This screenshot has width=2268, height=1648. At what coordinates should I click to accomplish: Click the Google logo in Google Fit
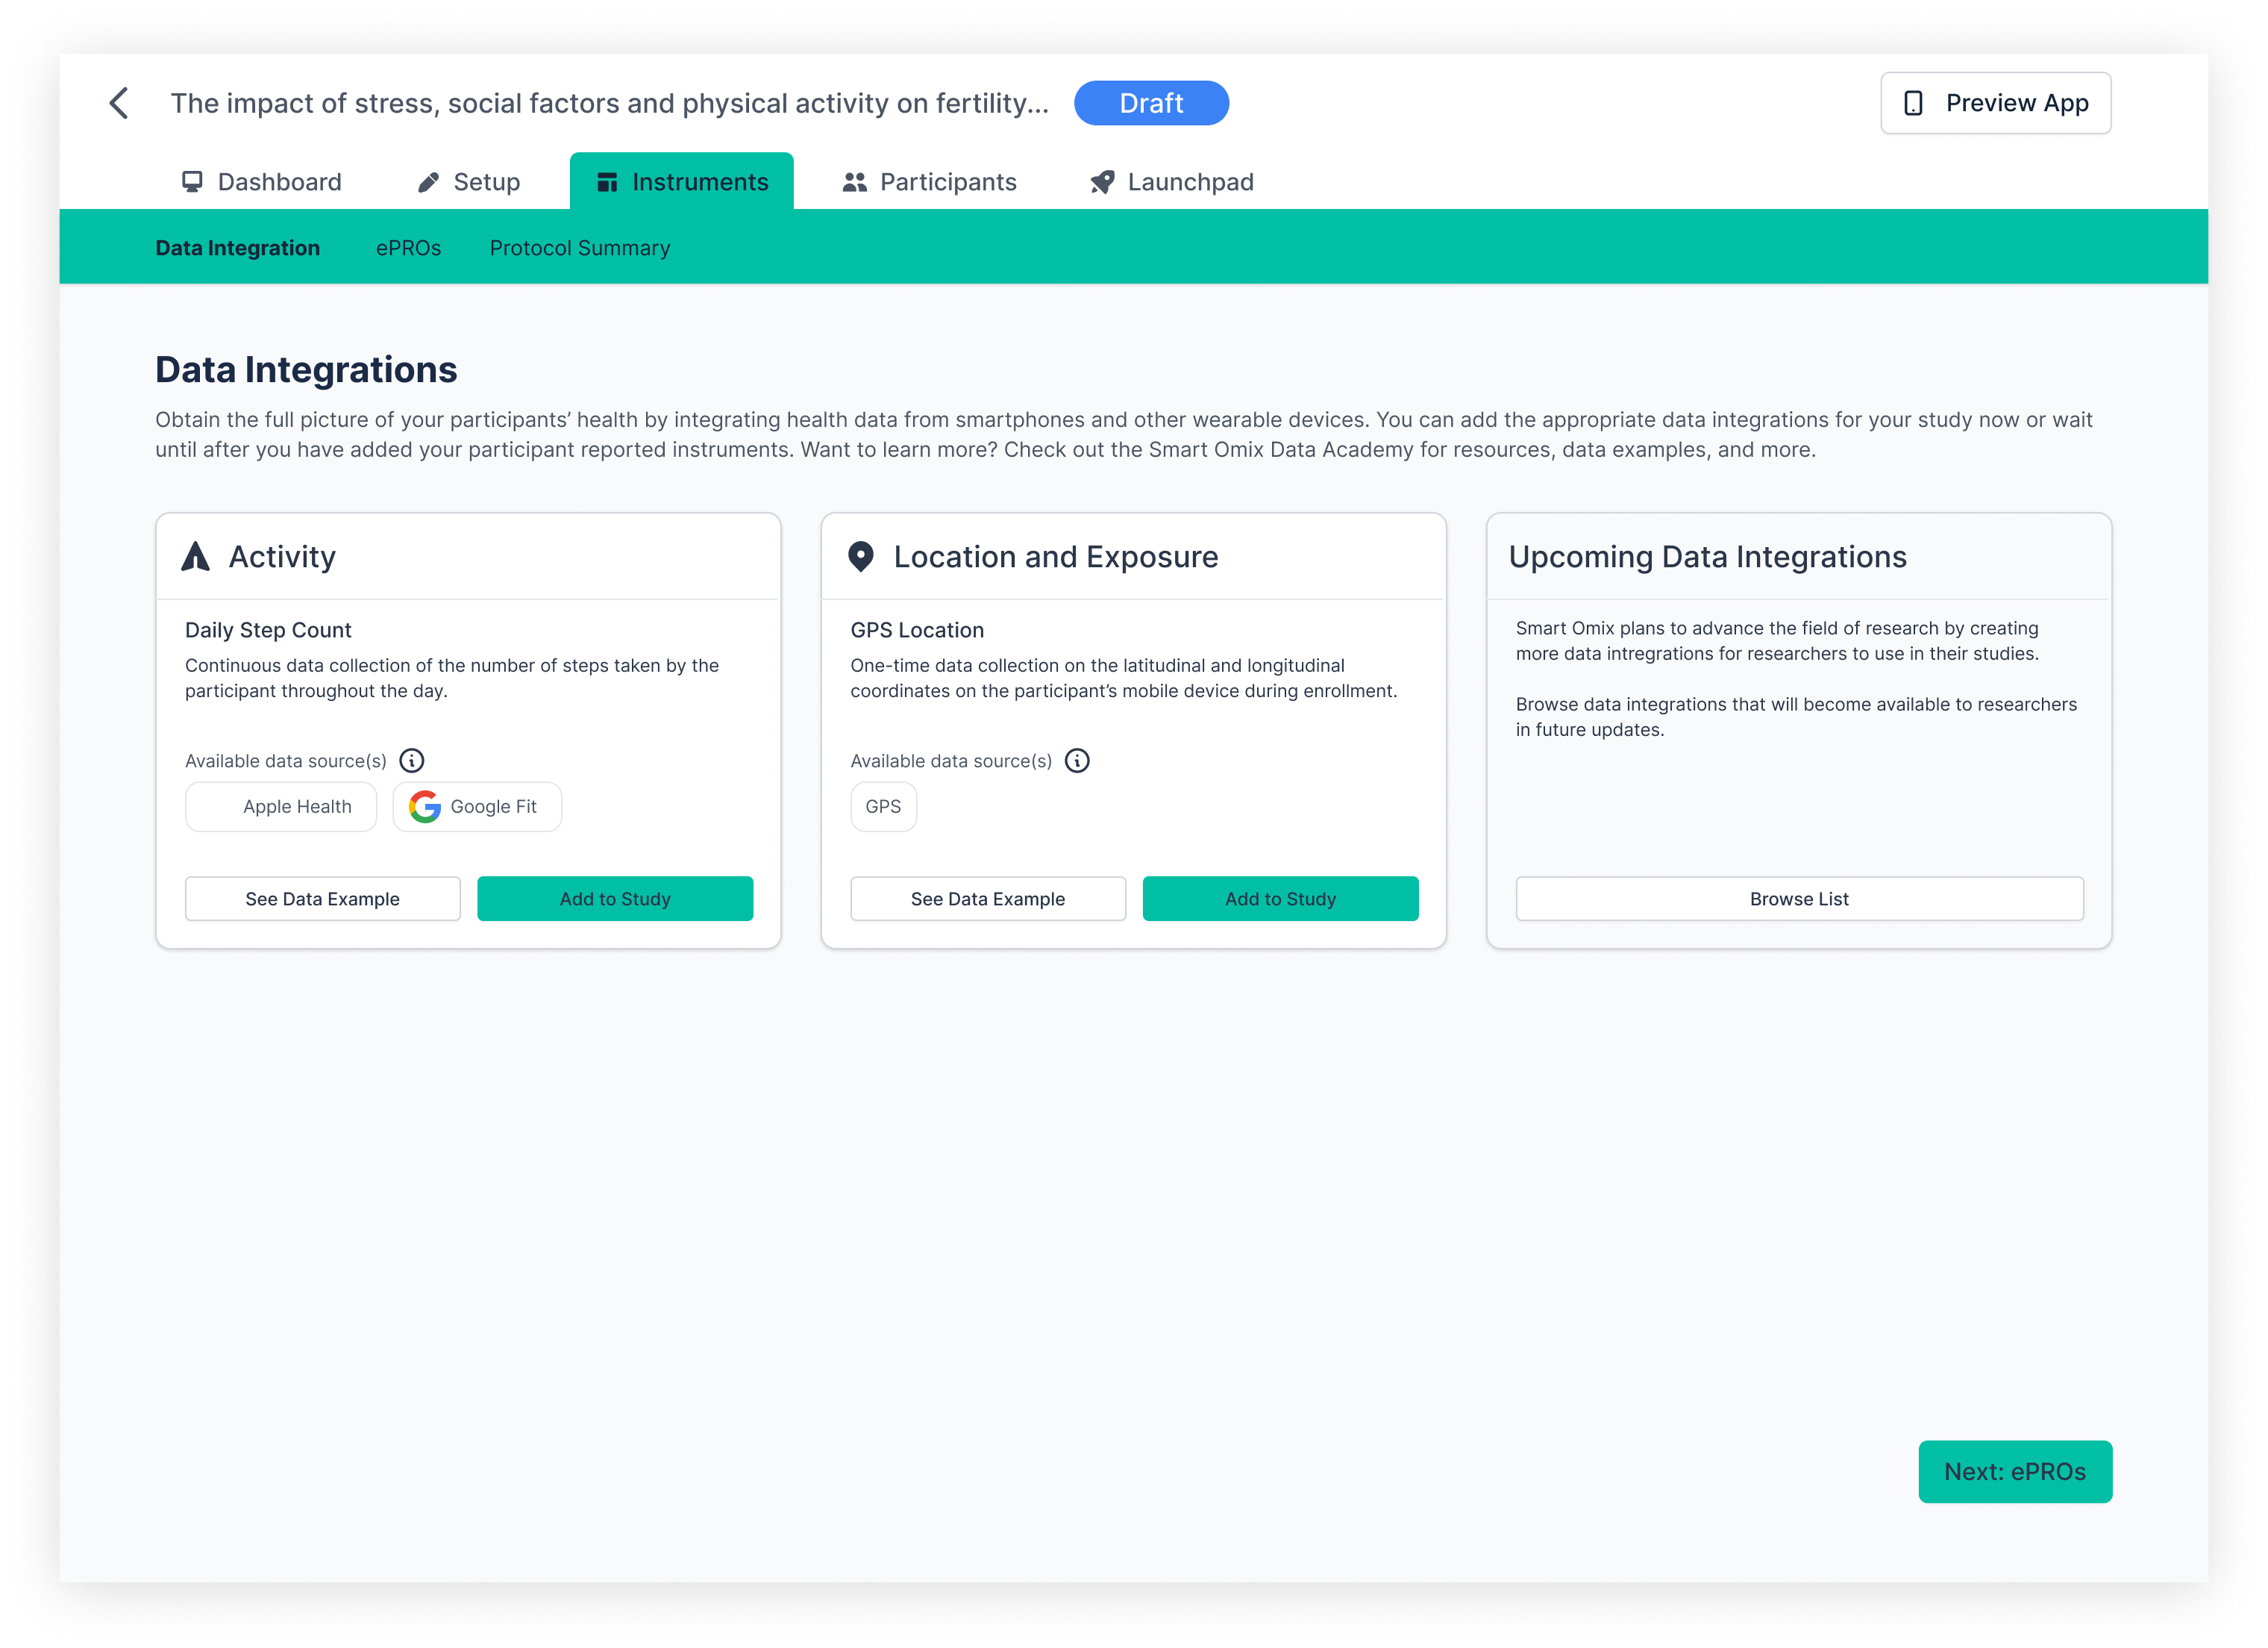(425, 807)
